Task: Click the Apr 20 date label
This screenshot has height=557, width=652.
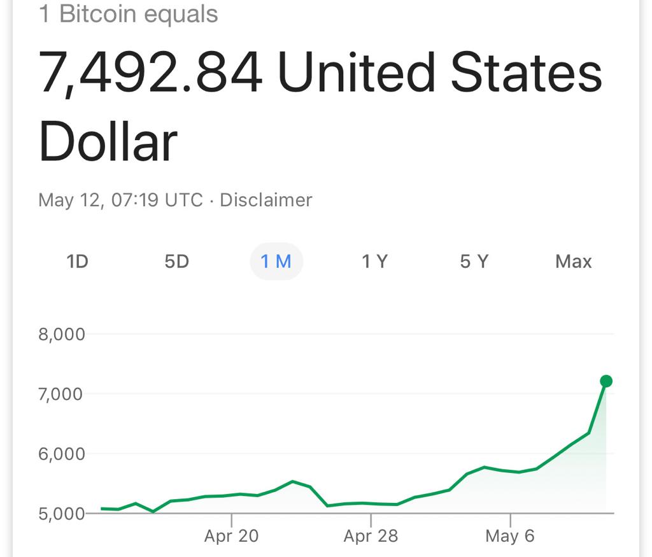Action: click(231, 536)
